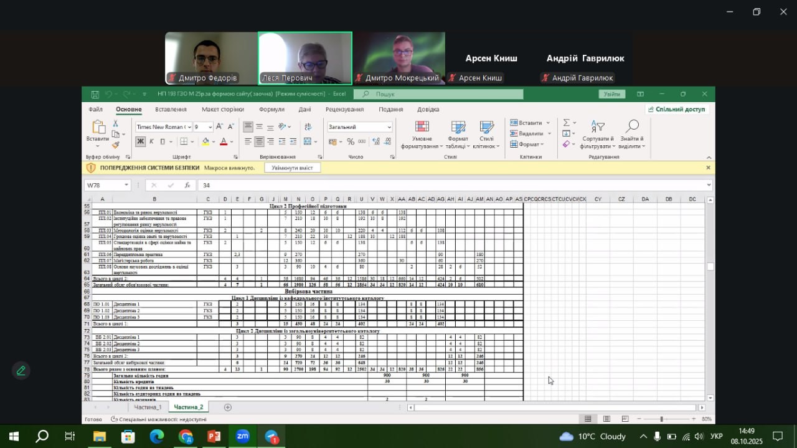Image resolution: width=797 pixels, height=448 pixels.
Task: Open the Times New Roman font dropdown
Action: (x=189, y=127)
